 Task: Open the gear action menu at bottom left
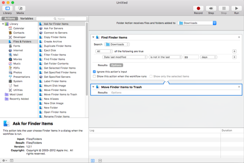point(5,161)
